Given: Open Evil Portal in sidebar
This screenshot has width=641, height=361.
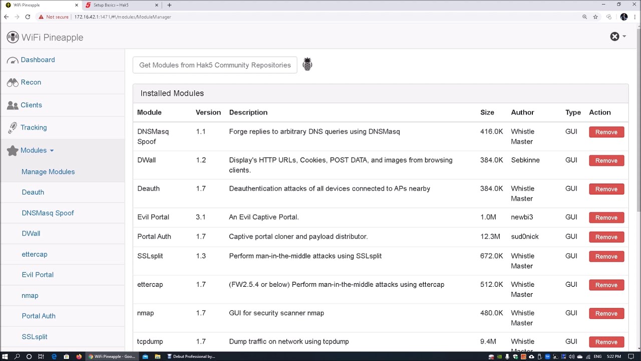Looking at the screenshot, I should point(38,275).
